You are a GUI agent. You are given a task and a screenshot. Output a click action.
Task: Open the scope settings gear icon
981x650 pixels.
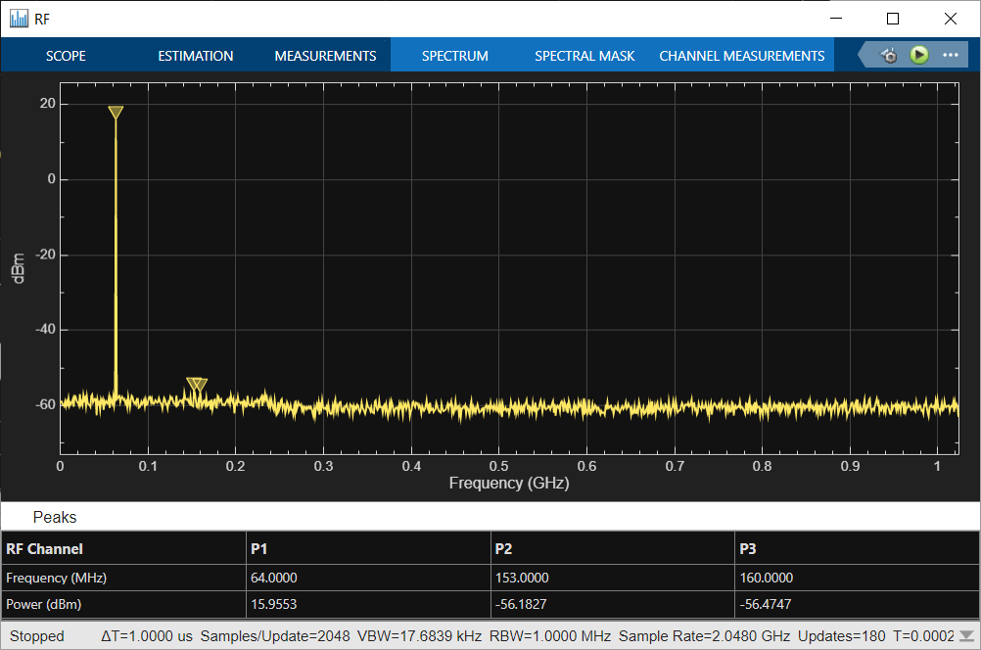pos(889,56)
